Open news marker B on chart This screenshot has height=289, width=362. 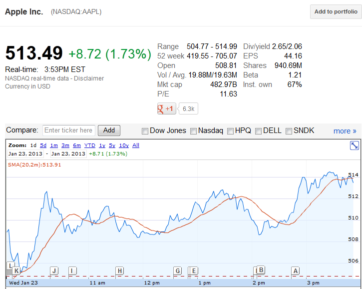pyautogui.click(x=261, y=270)
